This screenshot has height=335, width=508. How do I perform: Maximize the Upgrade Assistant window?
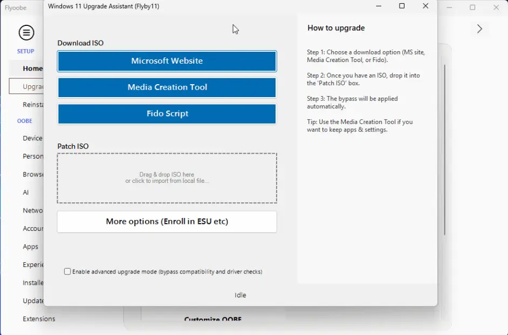tap(402, 6)
